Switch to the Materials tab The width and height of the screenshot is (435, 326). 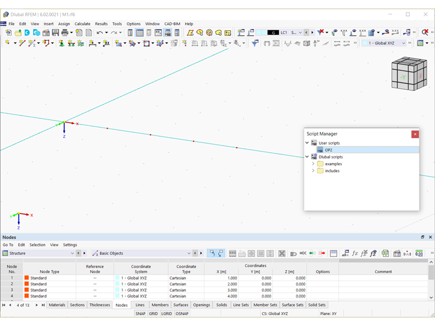pyautogui.click(x=57, y=305)
